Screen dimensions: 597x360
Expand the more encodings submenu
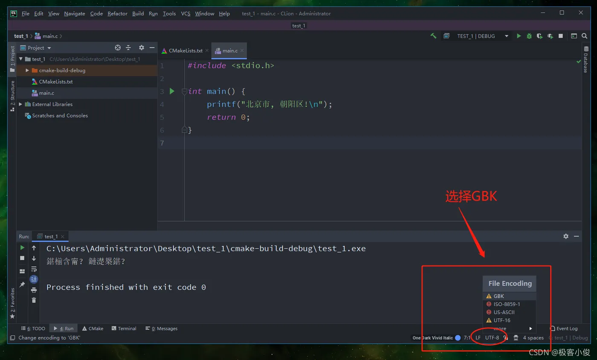[x=509, y=328]
